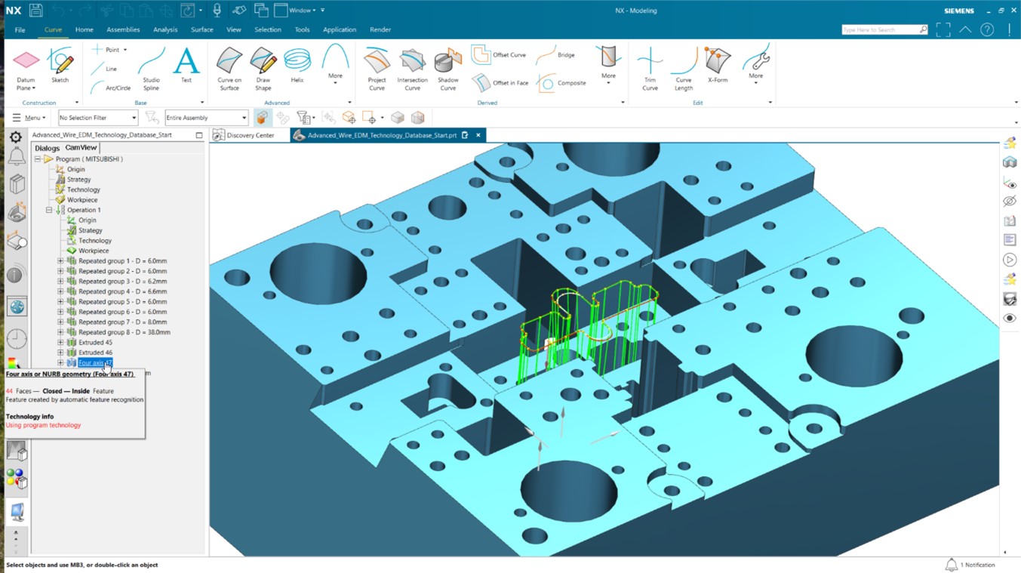Screen dimensions: 1021x573
Task: Open the Menu button
Action: [31, 118]
